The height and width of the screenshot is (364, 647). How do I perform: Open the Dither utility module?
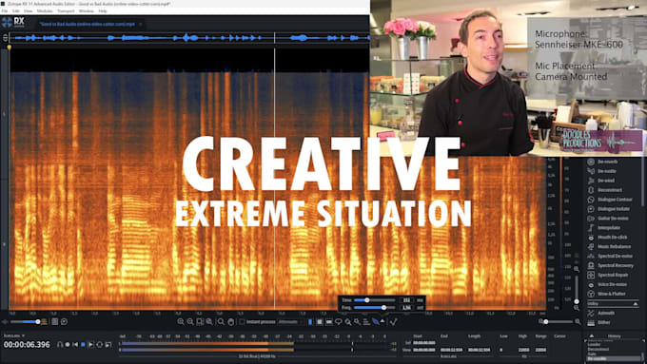point(598,322)
